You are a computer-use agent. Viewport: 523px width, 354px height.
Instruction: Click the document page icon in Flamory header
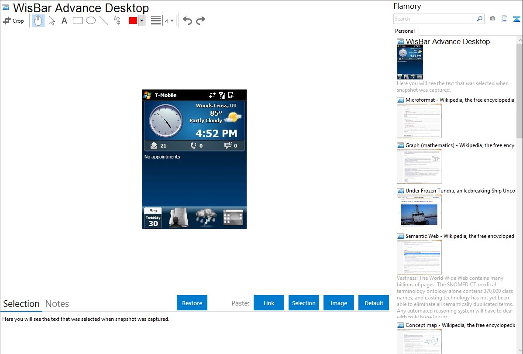[505, 19]
